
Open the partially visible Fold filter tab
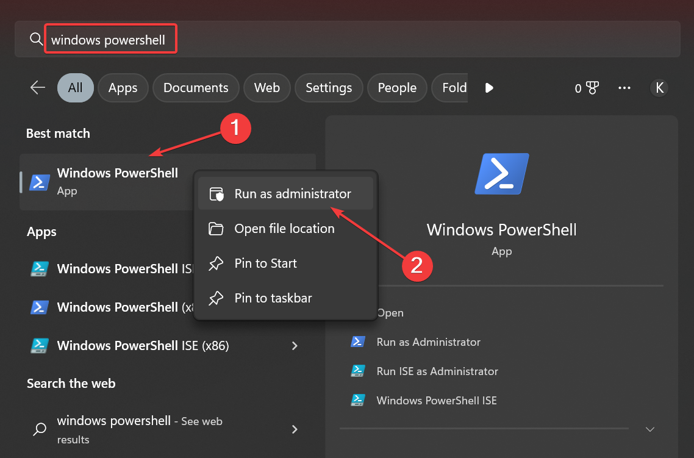(x=449, y=88)
